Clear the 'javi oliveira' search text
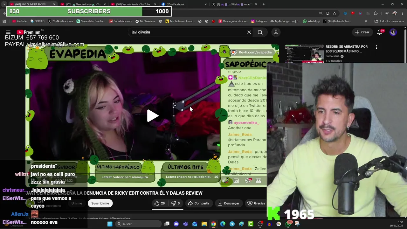407x229 pixels. (x=249, y=32)
